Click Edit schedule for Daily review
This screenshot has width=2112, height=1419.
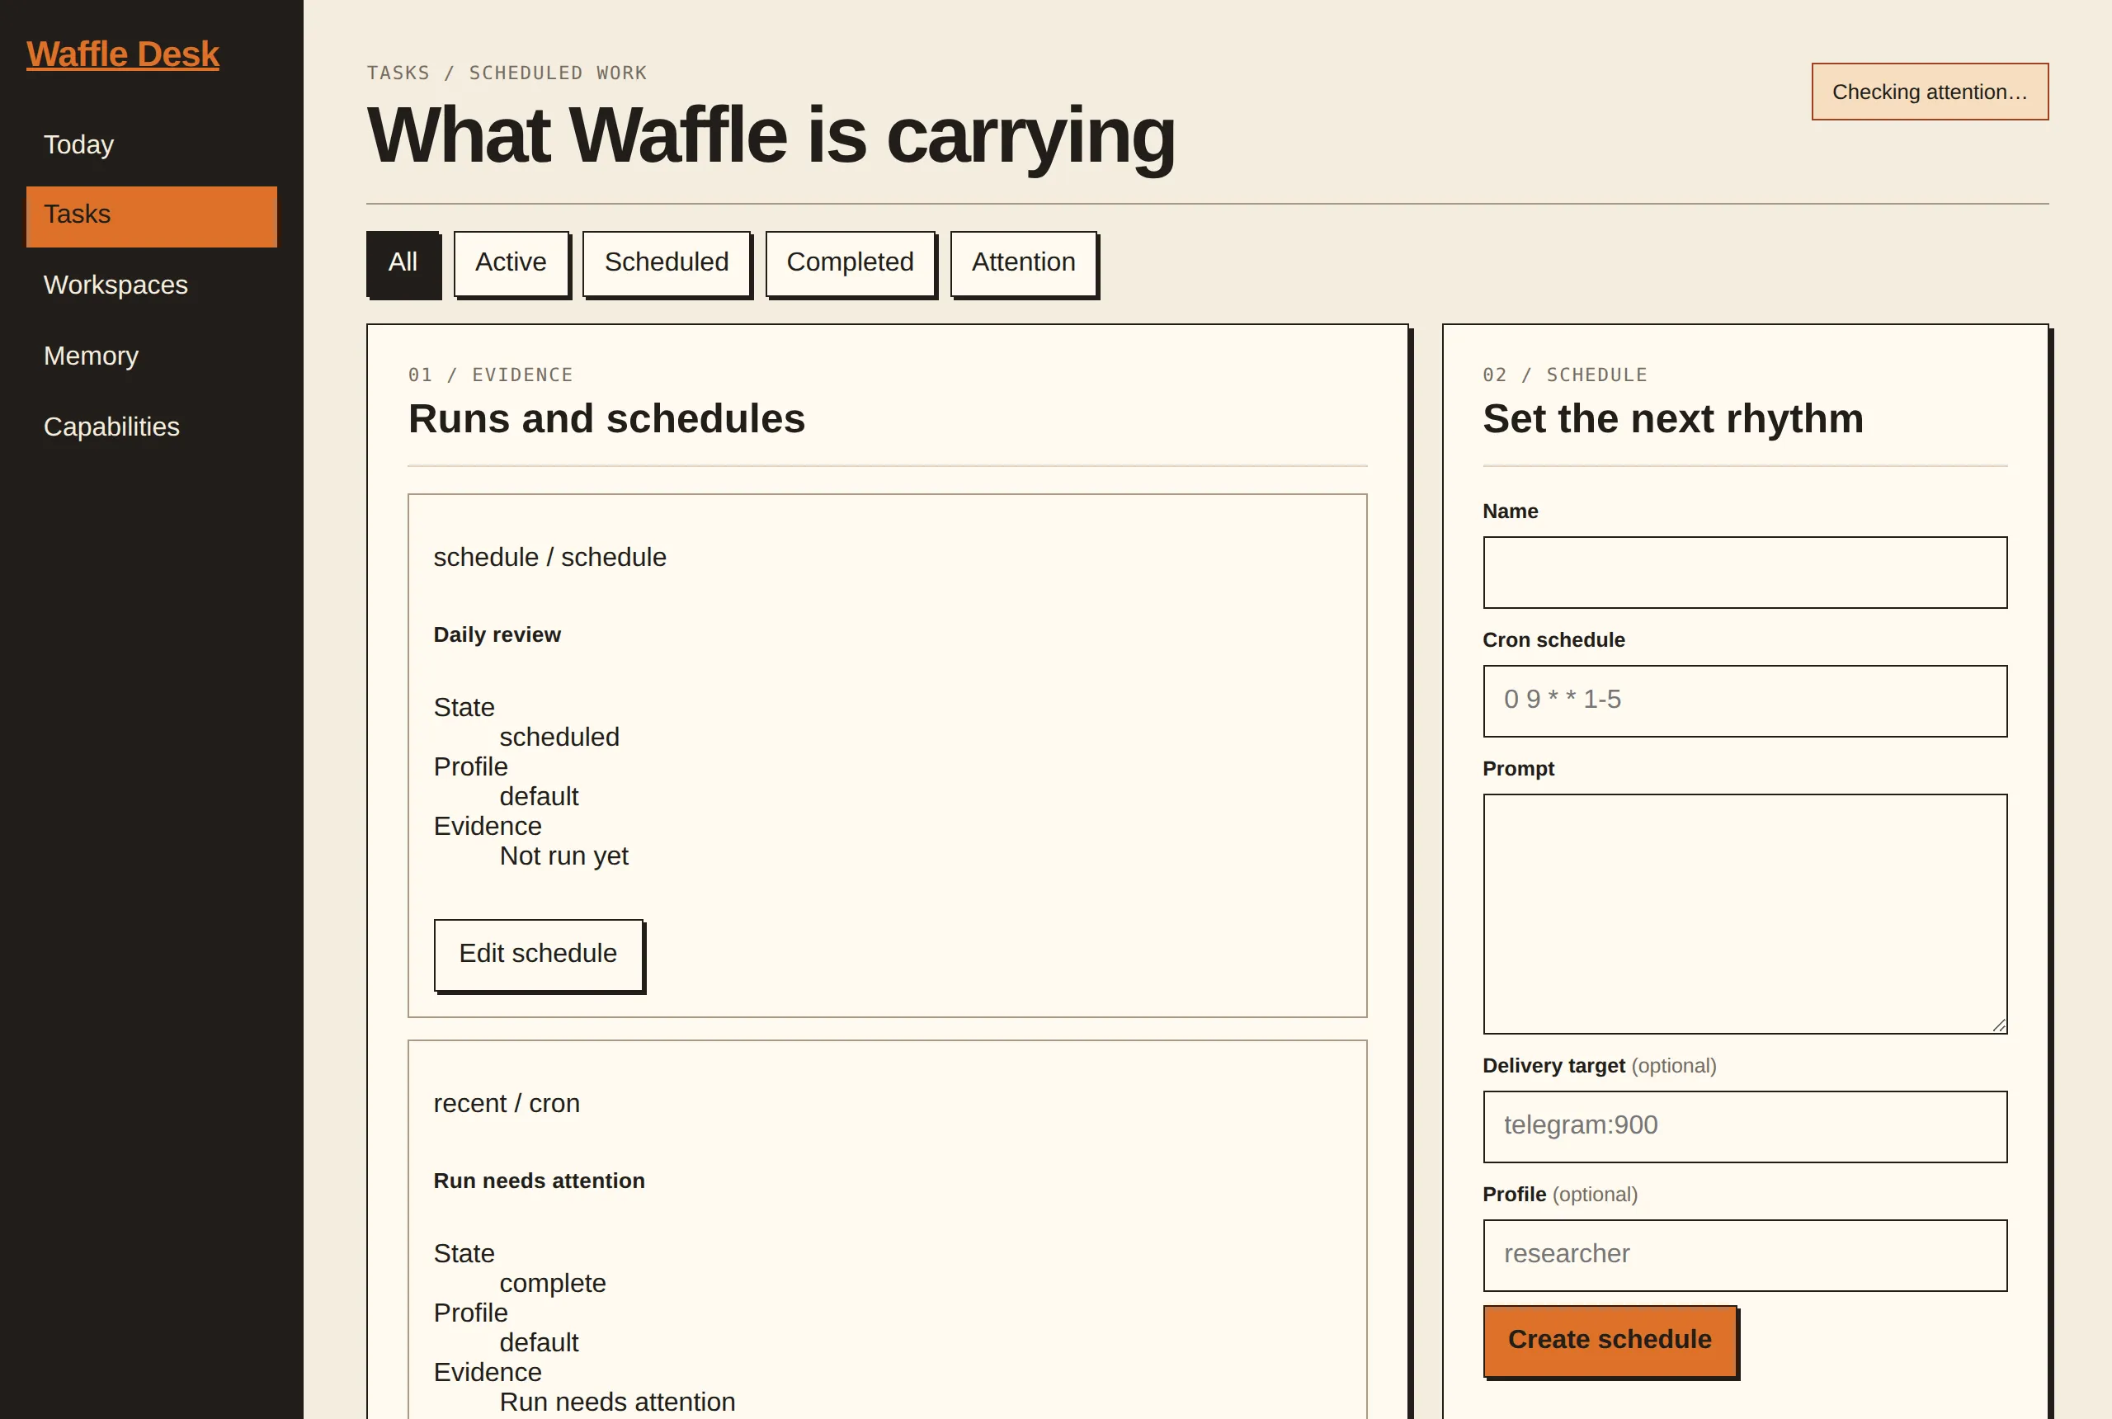tap(539, 954)
